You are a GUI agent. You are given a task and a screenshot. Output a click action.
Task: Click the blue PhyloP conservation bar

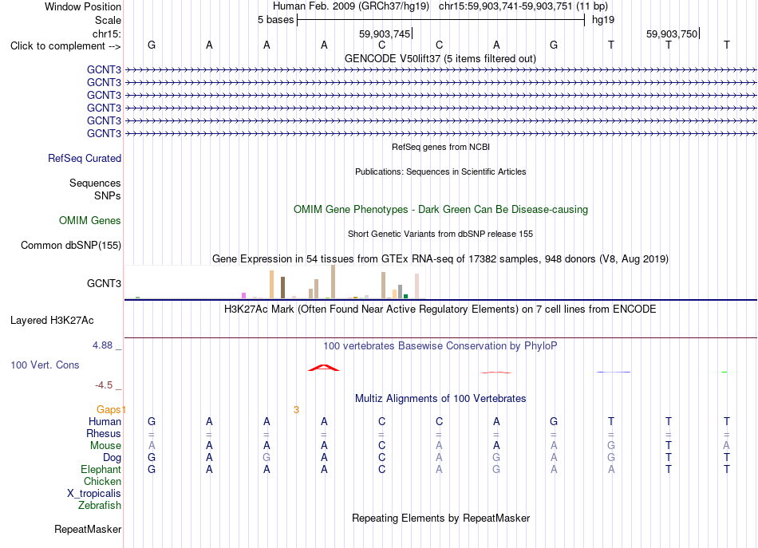(614, 372)
